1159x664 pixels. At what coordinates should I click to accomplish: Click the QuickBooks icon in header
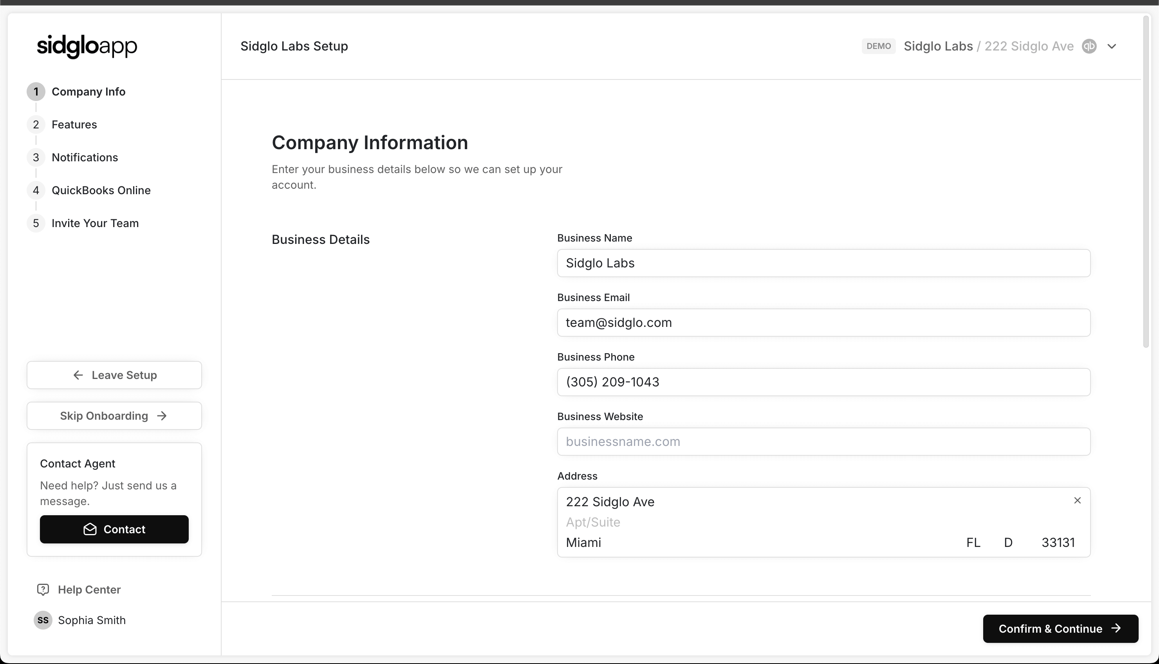tap(1089, 46)
